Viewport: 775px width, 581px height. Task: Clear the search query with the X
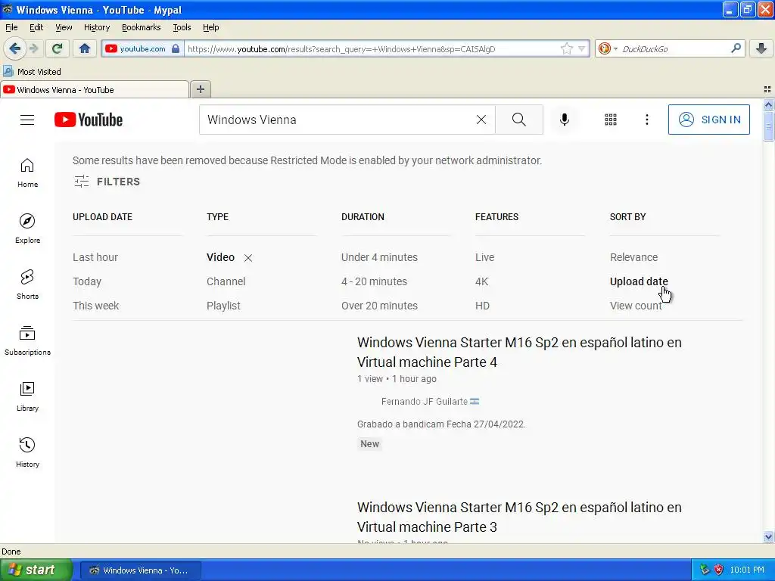point(481,120)
